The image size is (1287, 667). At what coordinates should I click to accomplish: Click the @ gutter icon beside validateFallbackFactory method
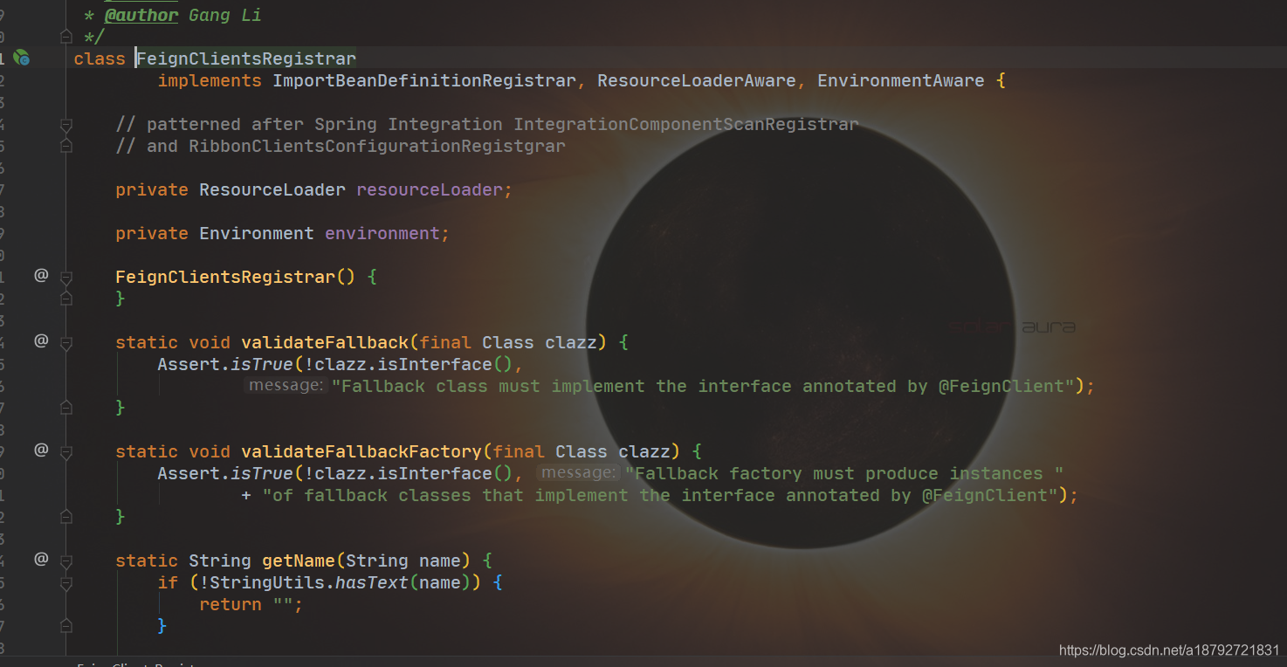(41, 450)
